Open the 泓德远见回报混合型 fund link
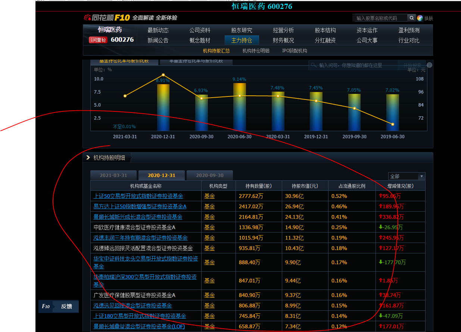 pyautogui.click(x=133, y=306)
